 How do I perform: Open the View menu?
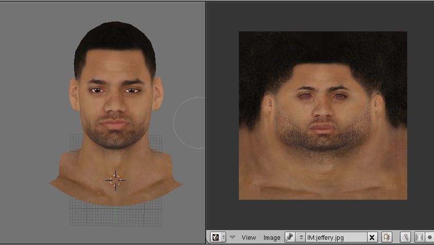pyautogui.click(x=249, y=237)
